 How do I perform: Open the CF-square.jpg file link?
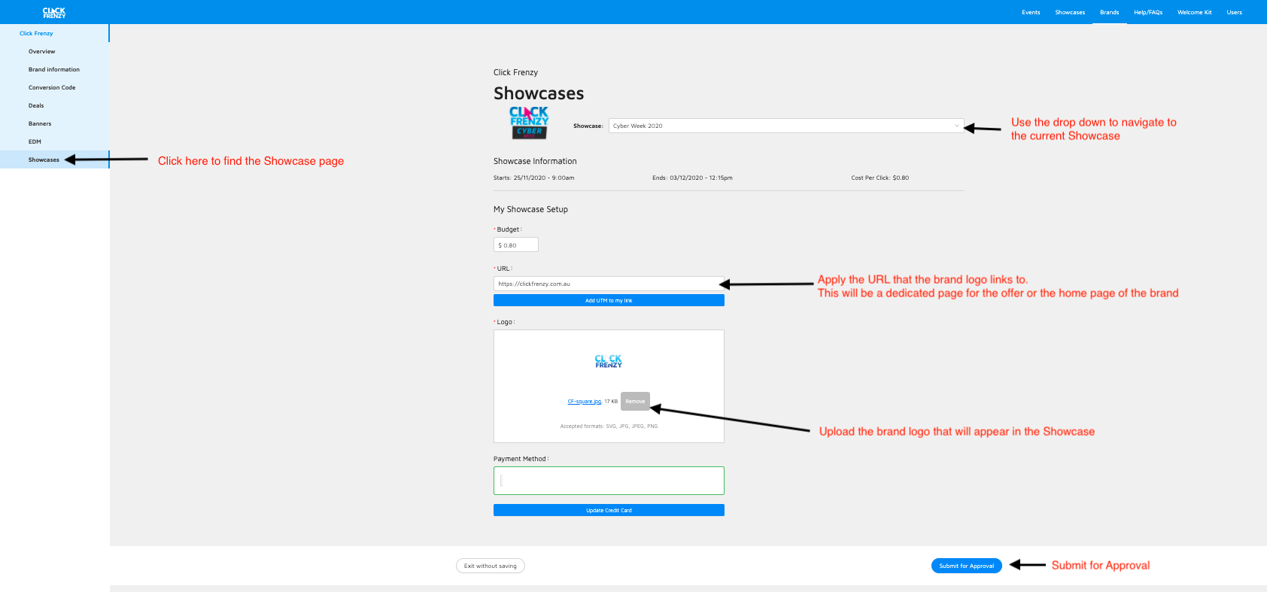[585, 402]
